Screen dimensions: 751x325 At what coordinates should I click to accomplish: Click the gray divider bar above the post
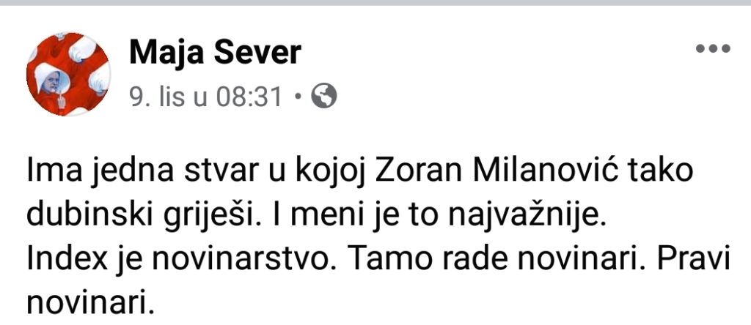click(375, 4)
